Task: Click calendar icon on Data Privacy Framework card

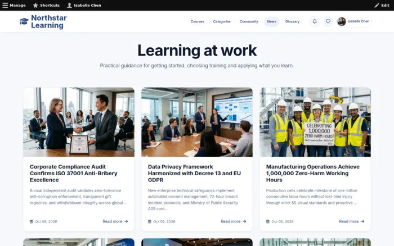Action: [x=150, y=221]
